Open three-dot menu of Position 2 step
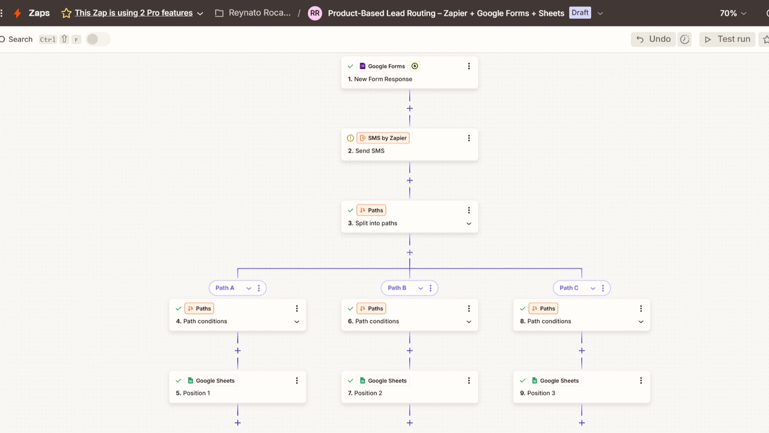The width and height of the screenshot is (769, 433). click(469, 381)
